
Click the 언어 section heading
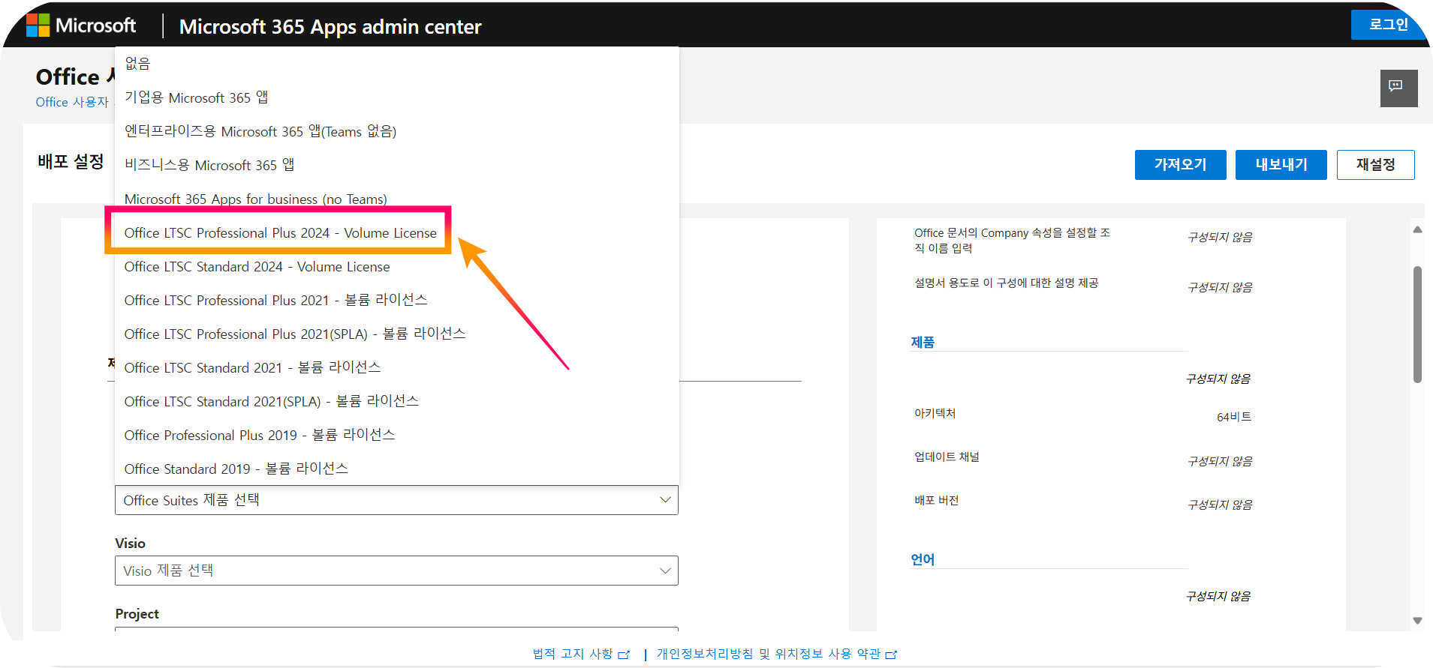pos(923,559)
